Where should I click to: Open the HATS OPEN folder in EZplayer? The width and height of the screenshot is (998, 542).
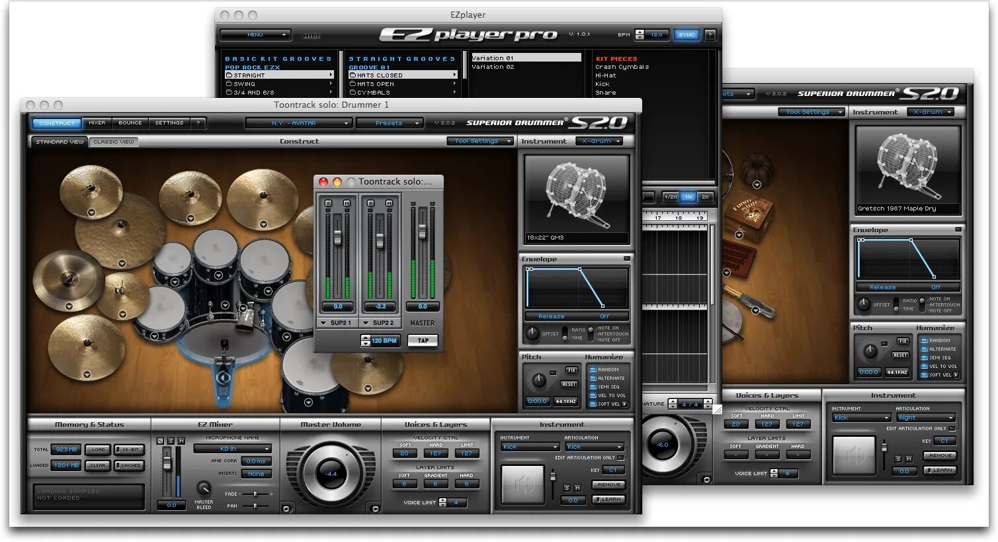coord(403,84)
